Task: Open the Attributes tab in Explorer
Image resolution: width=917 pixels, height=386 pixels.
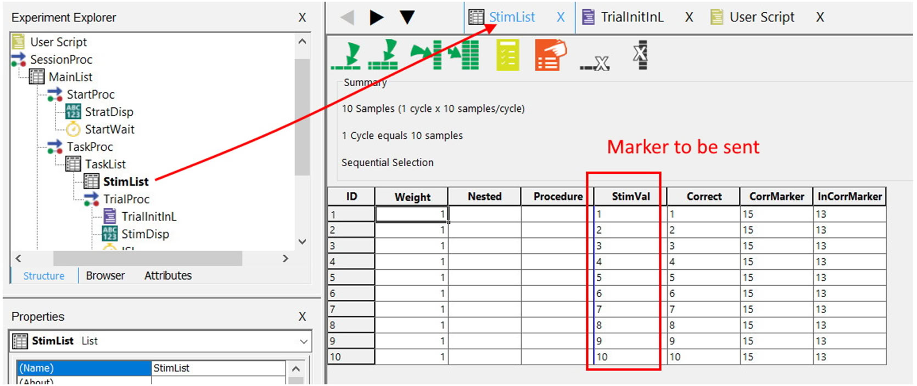Action: click(x=167, y=276)
